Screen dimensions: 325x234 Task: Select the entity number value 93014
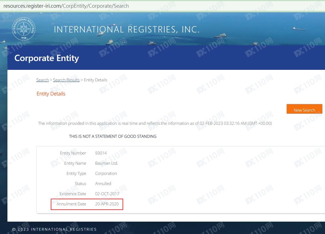pyautogui.click(x=101, y=153)
